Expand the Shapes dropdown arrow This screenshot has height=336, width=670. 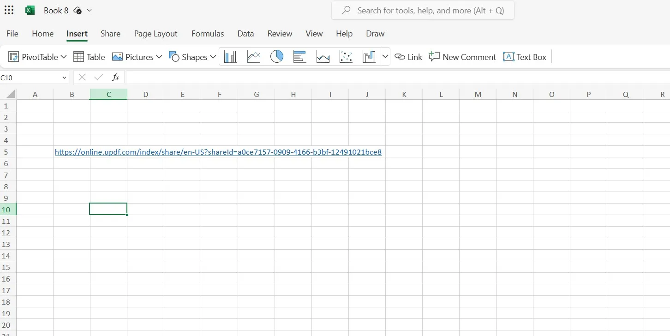(x=213, y=57)
